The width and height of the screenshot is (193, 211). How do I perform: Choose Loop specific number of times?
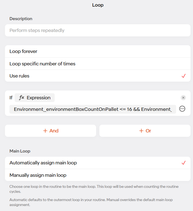tap(98, 64)
